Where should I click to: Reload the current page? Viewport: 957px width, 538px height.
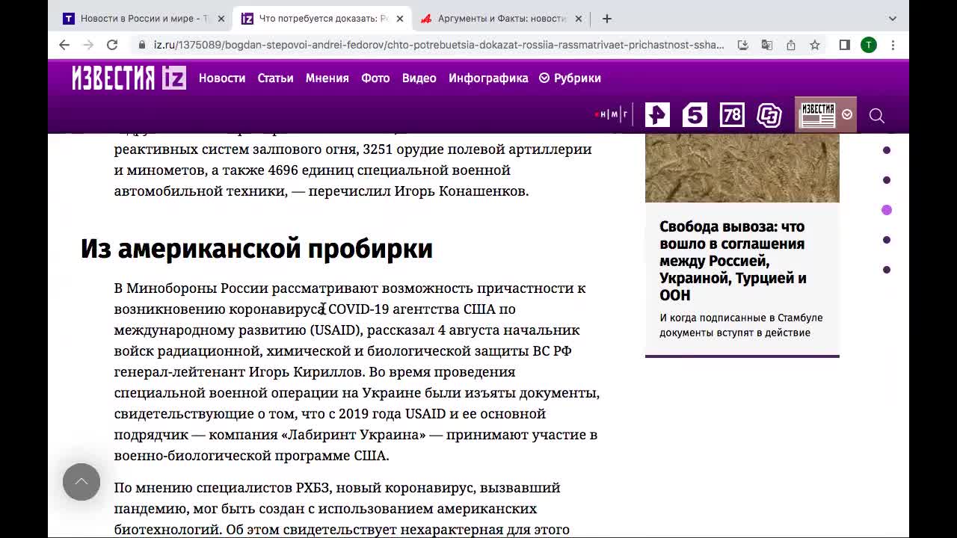click(112, 45)
